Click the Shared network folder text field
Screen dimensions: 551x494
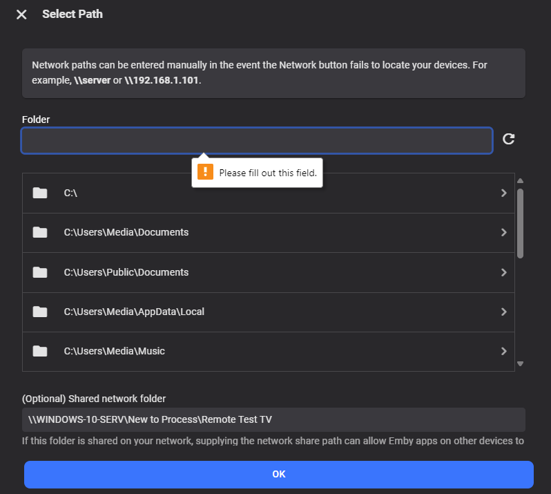tap(273, 419)
